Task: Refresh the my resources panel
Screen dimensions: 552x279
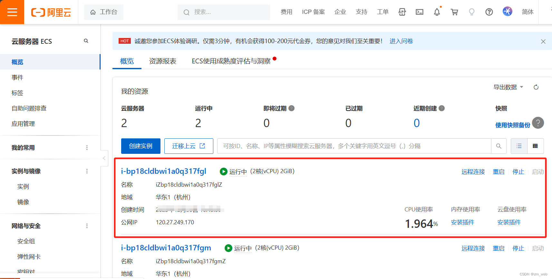Action: (536, 87)
